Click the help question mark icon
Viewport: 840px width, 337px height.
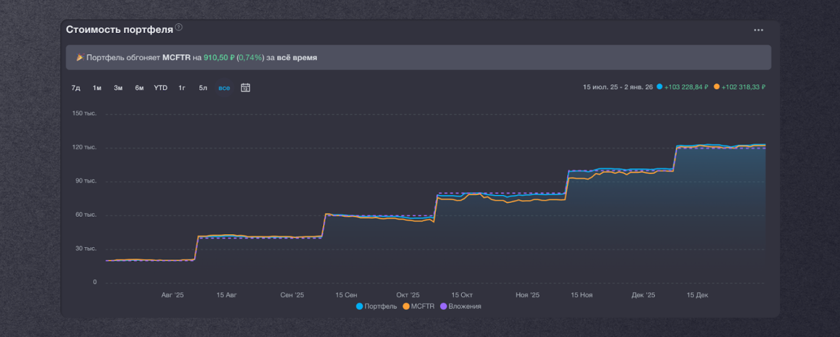tap(179, 27)
